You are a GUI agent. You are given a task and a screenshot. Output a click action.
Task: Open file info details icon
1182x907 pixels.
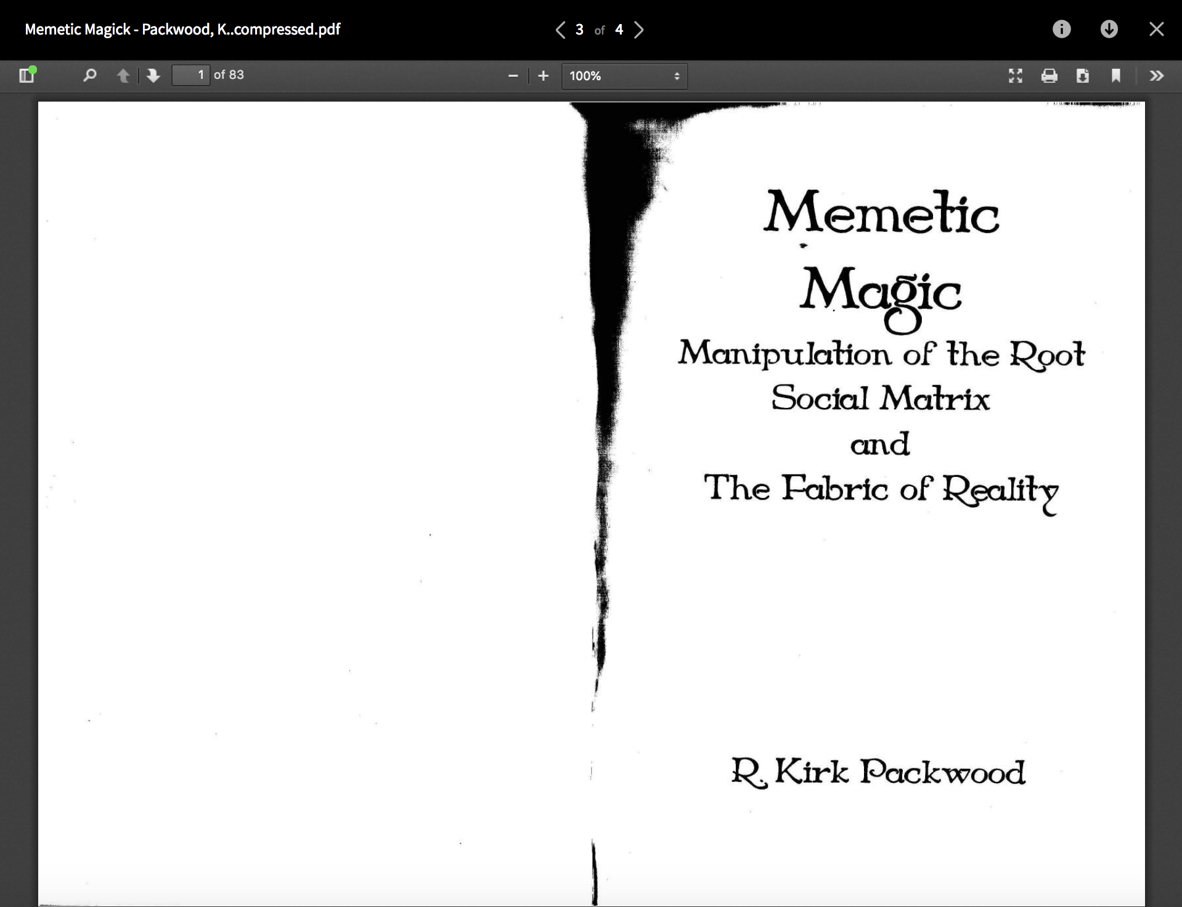1061,29
